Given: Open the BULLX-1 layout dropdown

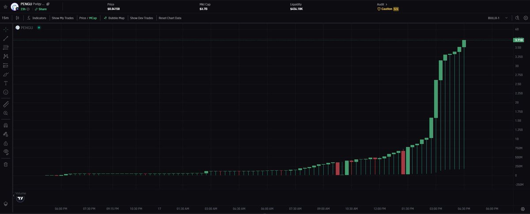Looking at the screenshot, I should [499, 18].
